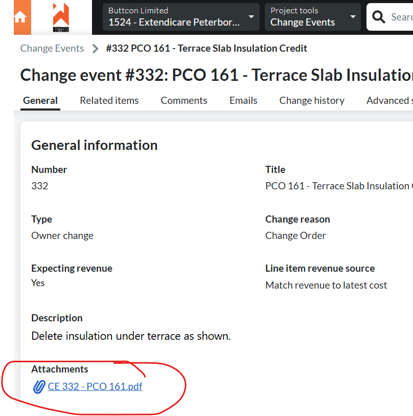Select the Number value 332

click(x=40, y=186)
